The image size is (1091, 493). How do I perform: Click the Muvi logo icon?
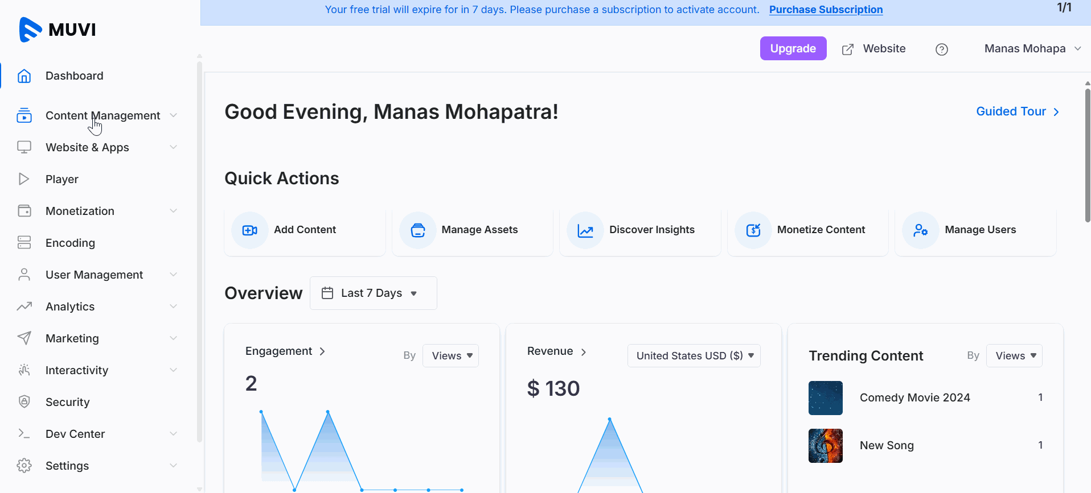pos(30,30)
